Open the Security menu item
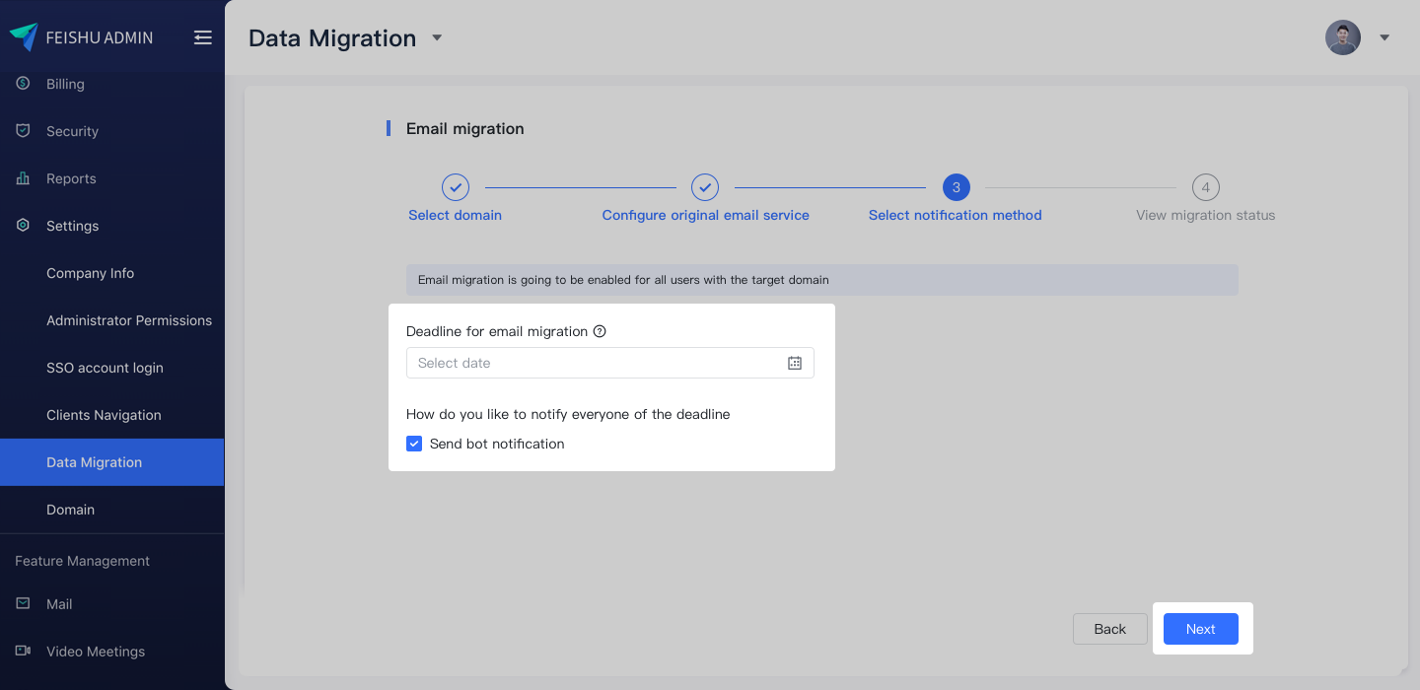 112,131
